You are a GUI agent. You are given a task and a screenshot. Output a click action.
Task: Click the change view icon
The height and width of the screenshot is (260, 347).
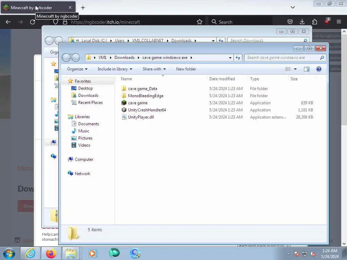click(x=288, y=69)
